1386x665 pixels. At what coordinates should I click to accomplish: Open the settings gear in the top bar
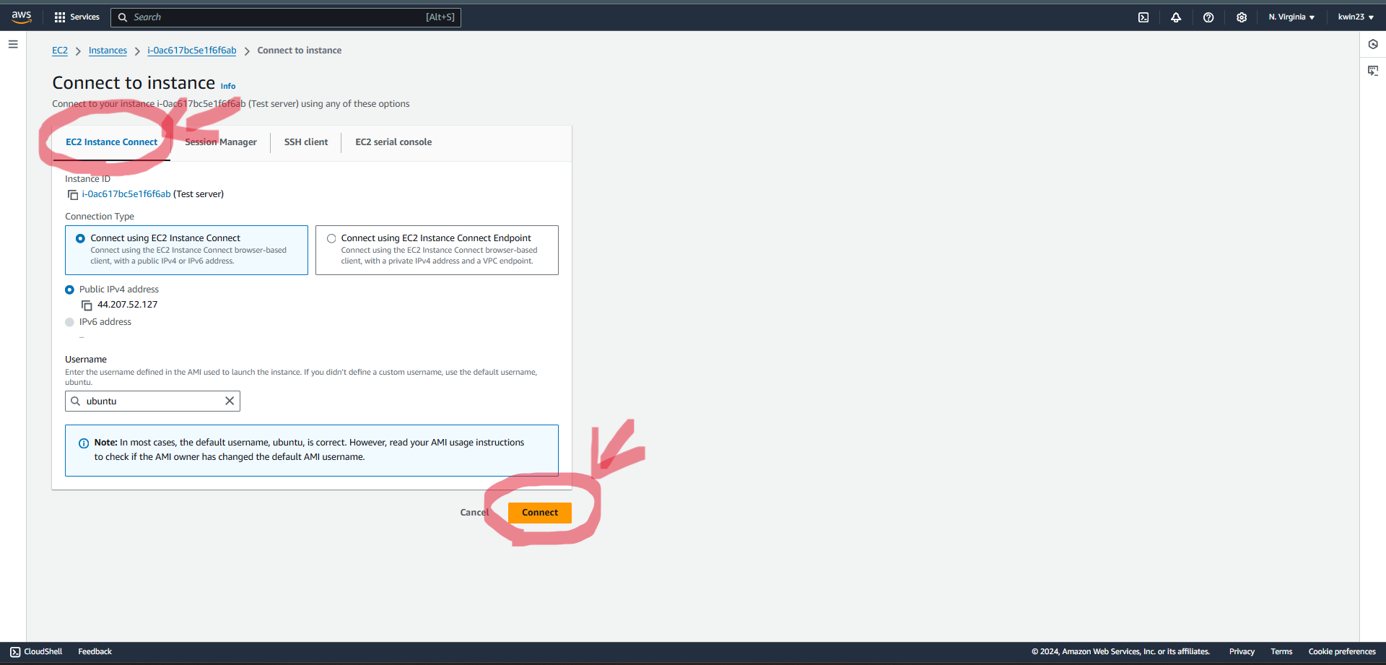1242,17
